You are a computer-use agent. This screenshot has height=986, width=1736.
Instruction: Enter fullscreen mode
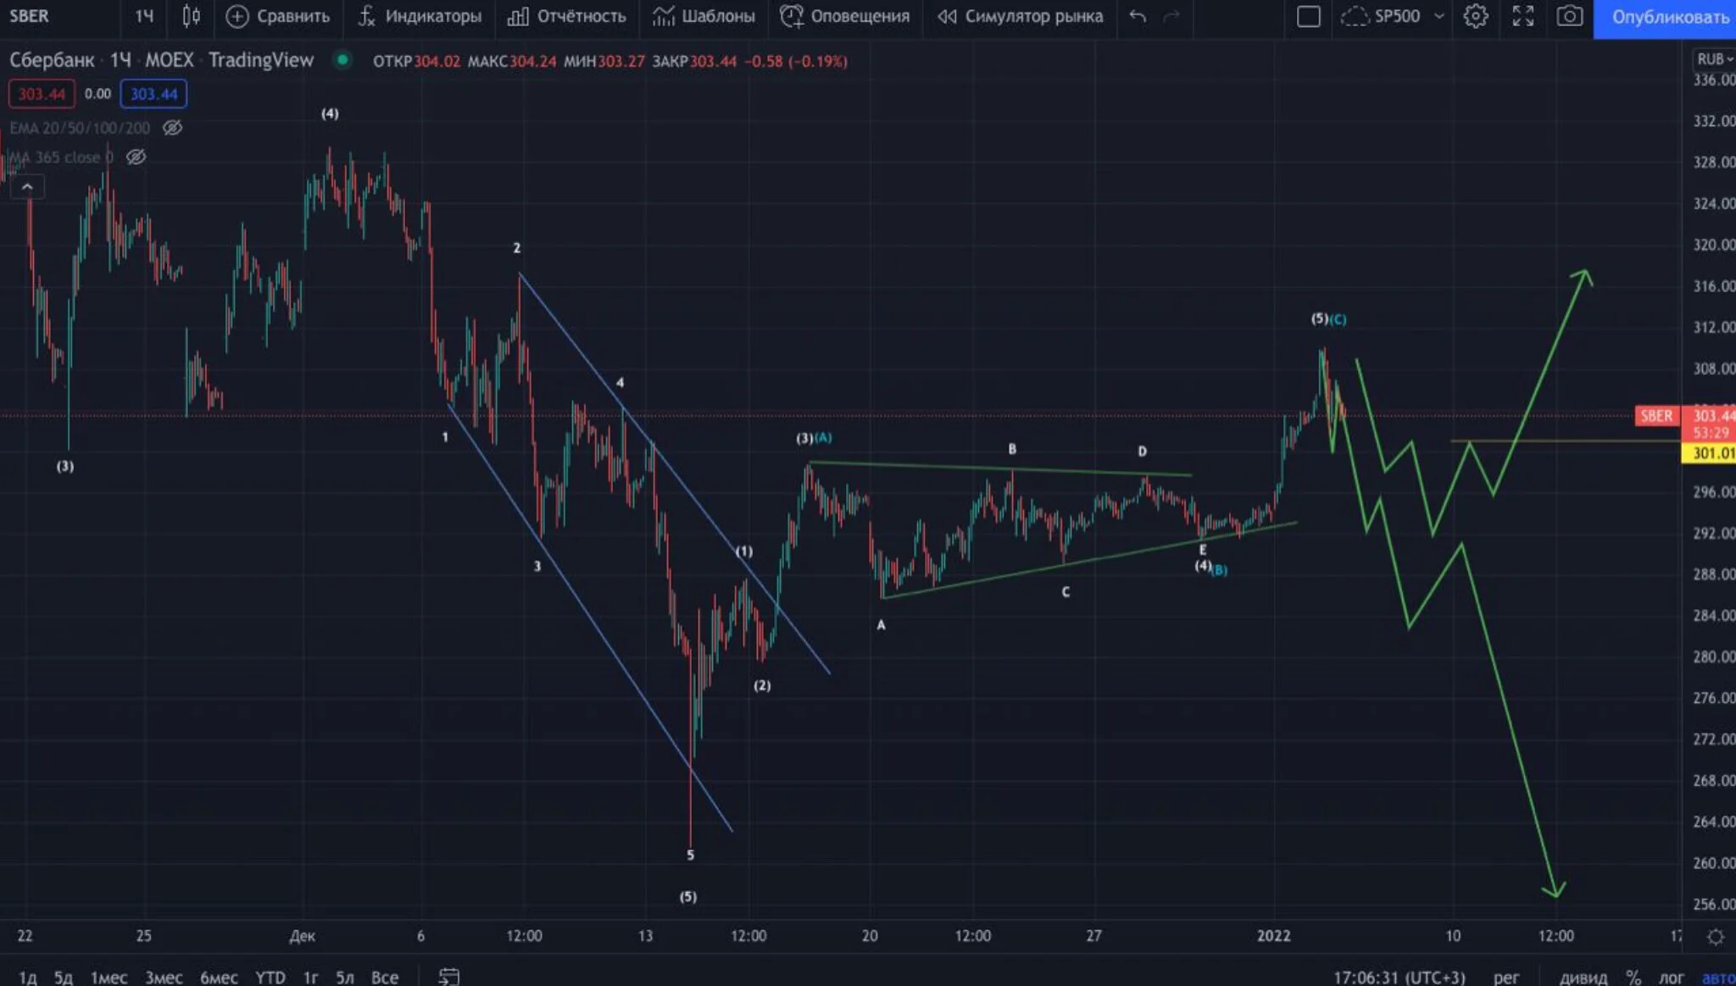click(x=1523, y=16)
